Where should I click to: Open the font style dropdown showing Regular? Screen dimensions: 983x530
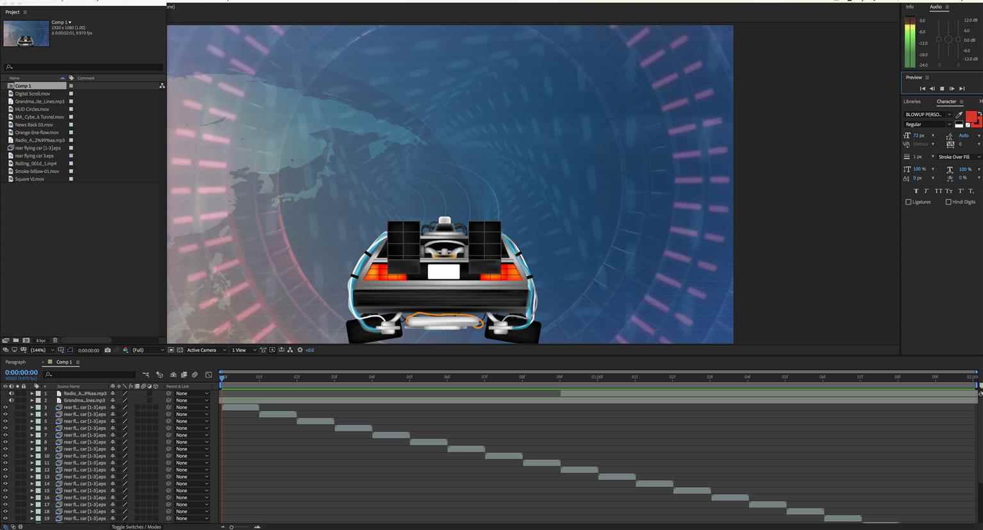coord(928,124)
